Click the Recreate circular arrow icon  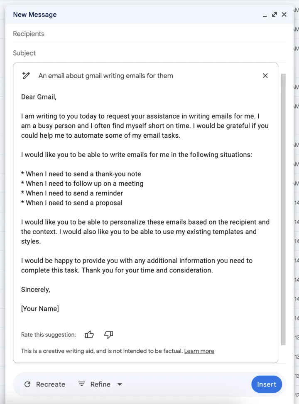point(27,384)
